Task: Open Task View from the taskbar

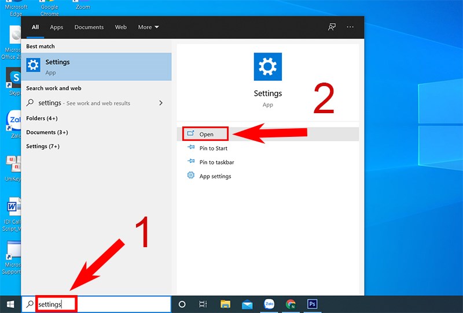Action: pos(203,304)
